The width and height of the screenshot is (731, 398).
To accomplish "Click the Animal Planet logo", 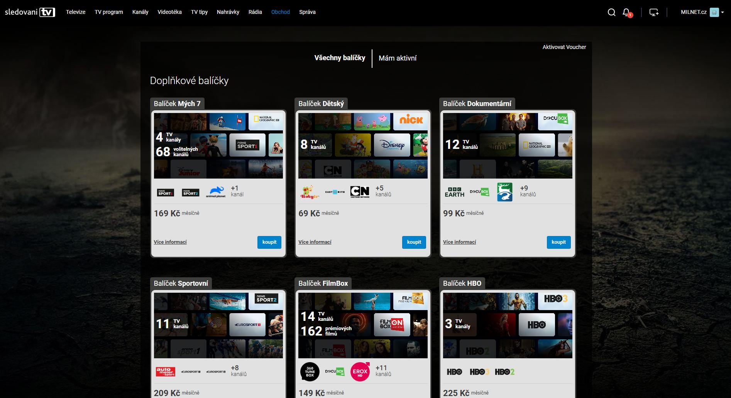I will pos(216,192).
